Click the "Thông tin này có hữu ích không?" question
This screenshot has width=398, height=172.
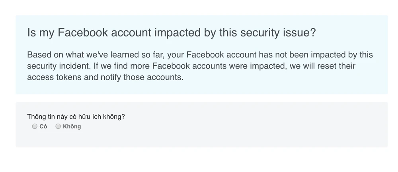pyautogui.click(x=76, y=117)
